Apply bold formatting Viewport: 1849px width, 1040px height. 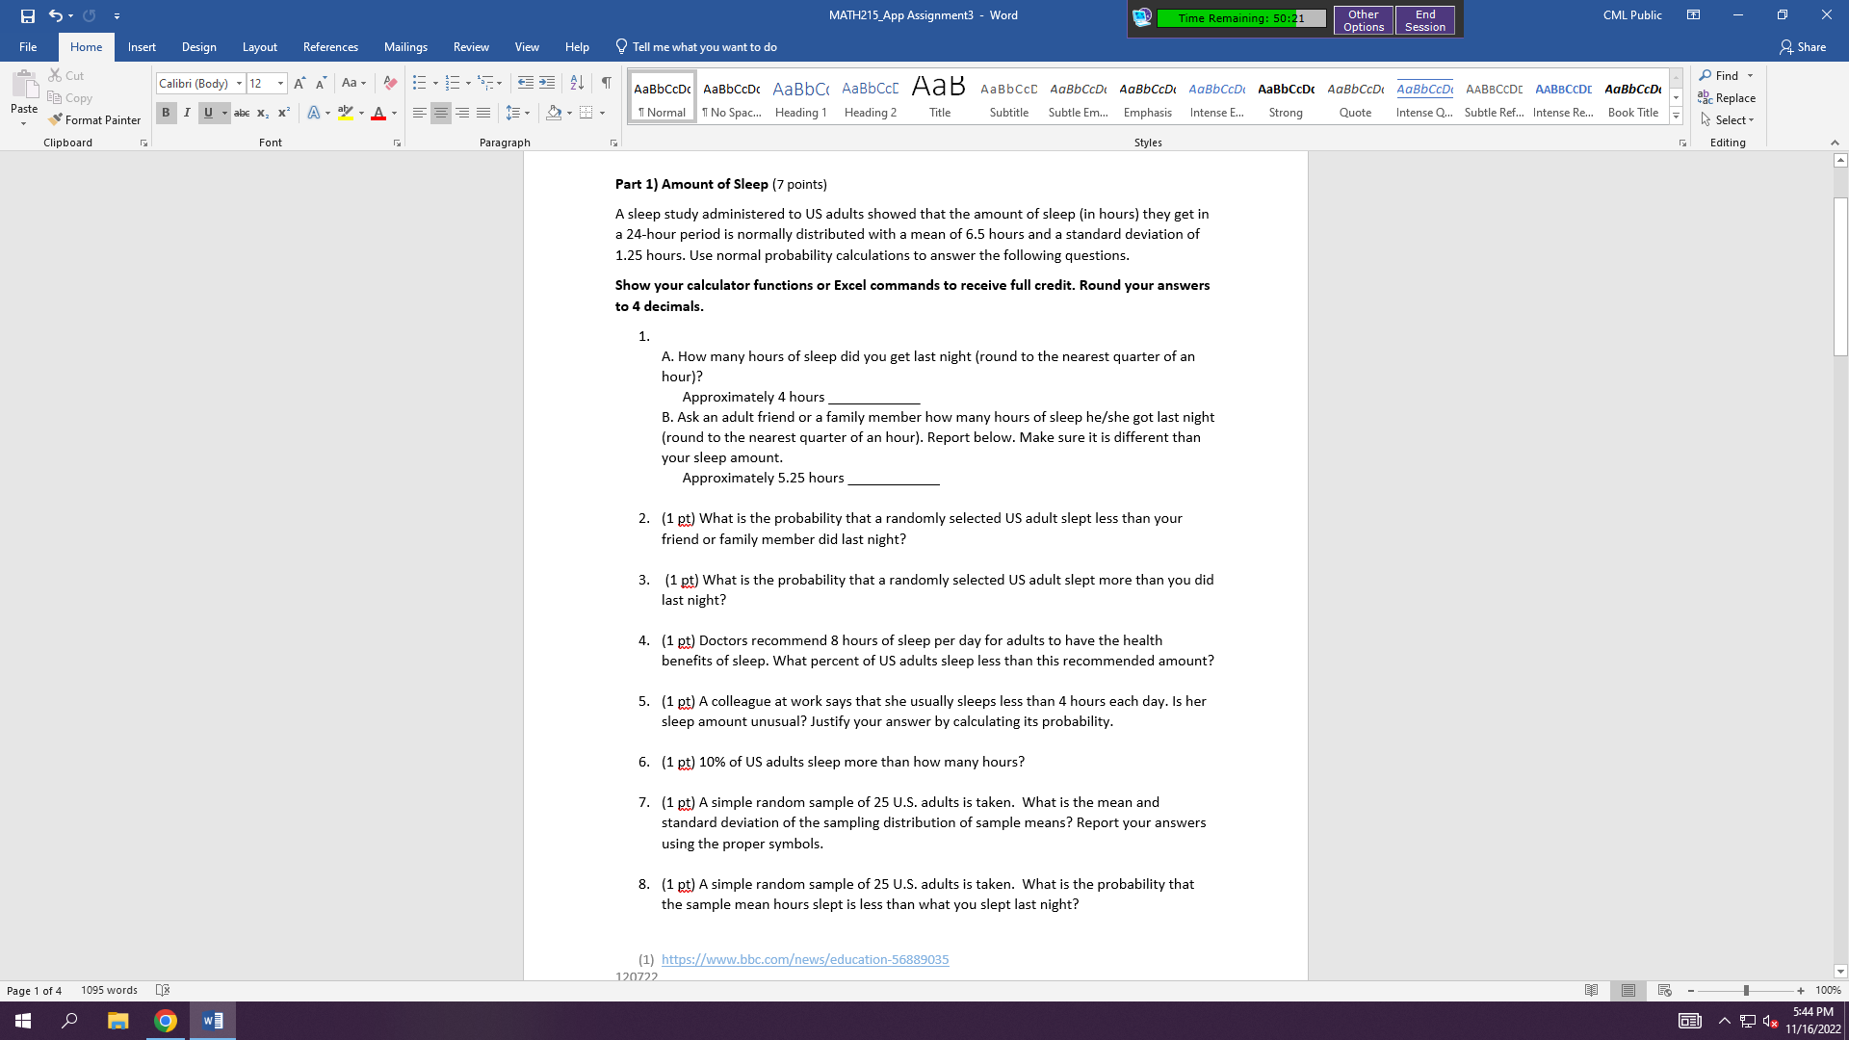click(166, 113)
